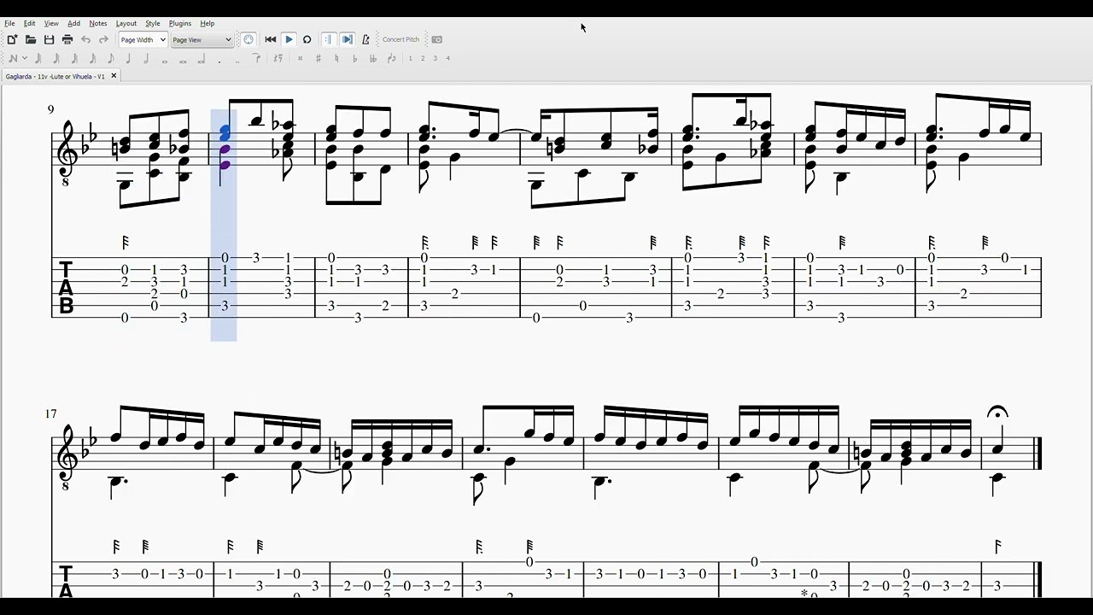This screenshot has height=615, width=1093.
Task: Select the eighth note duration
Action: click(x=110, y=58)
